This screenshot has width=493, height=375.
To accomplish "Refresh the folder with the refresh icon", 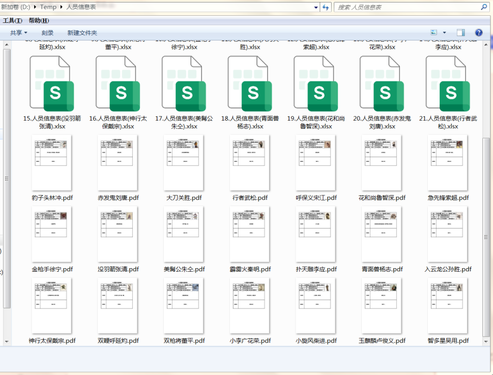I will [x=326, y=7].
